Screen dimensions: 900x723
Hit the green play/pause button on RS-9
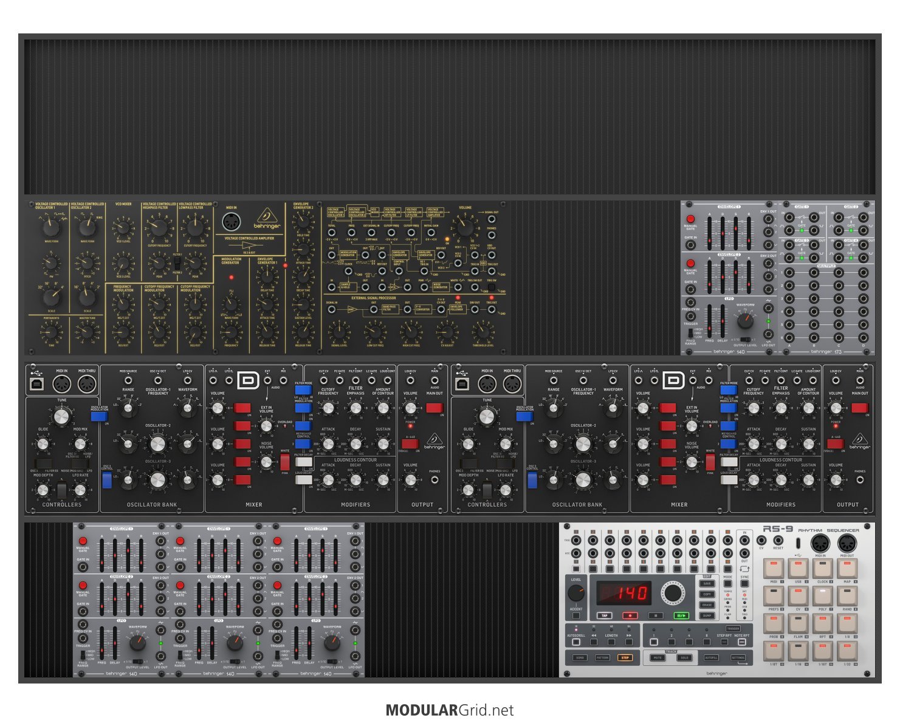(681, 615)
